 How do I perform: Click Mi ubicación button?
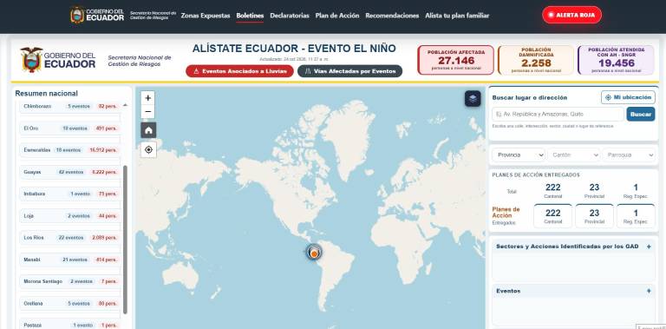click(x=628, y=97)
